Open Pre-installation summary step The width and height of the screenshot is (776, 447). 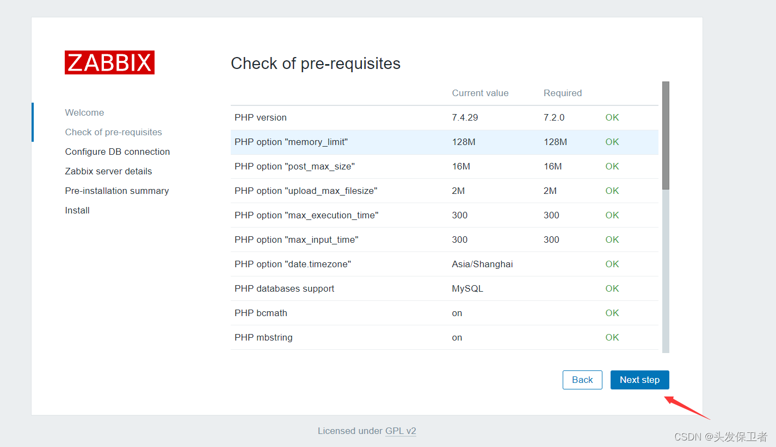[x=117, y=191]
